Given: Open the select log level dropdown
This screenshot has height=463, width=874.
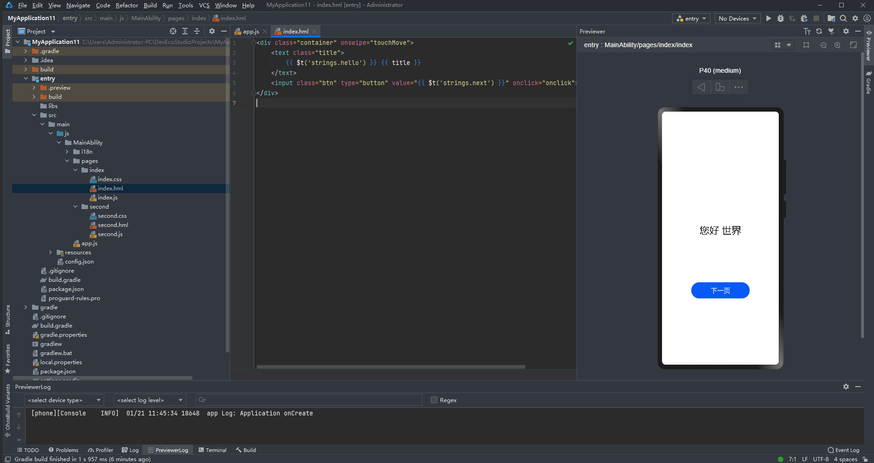Looking at the screenshot, I should (x=150, y=400).
